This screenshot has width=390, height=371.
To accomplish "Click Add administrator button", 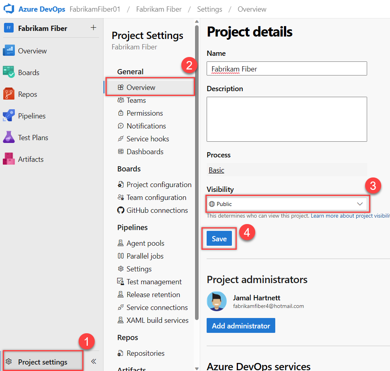I will [x=241, y=326].
